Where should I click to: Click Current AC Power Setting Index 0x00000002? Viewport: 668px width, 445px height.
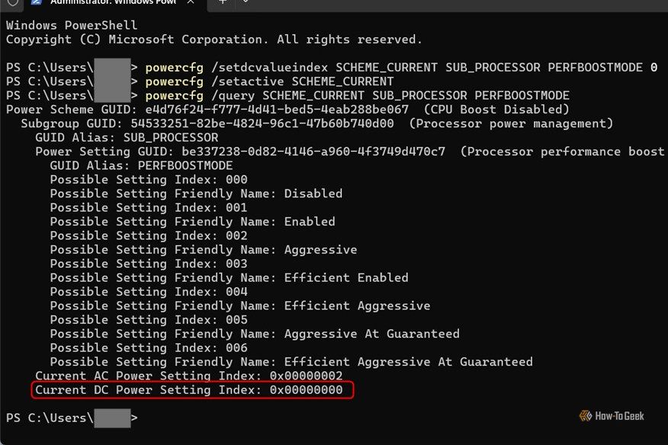[188, 376]
